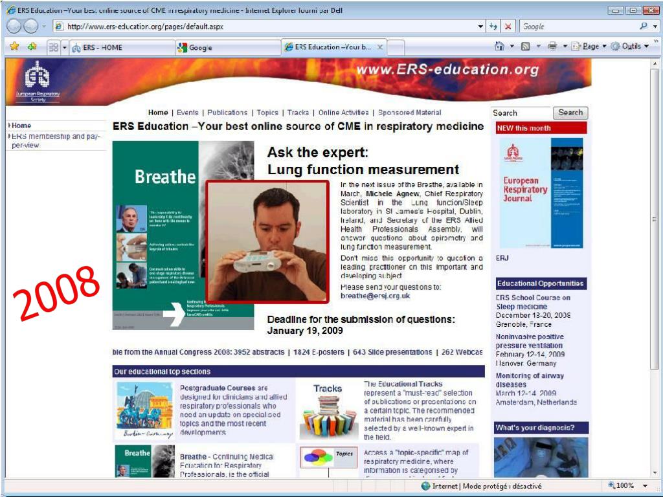This screenshot has width=663, height=497.
Task: Open Monitoring of airway diseases link
Action: click(x=530, y=379)
